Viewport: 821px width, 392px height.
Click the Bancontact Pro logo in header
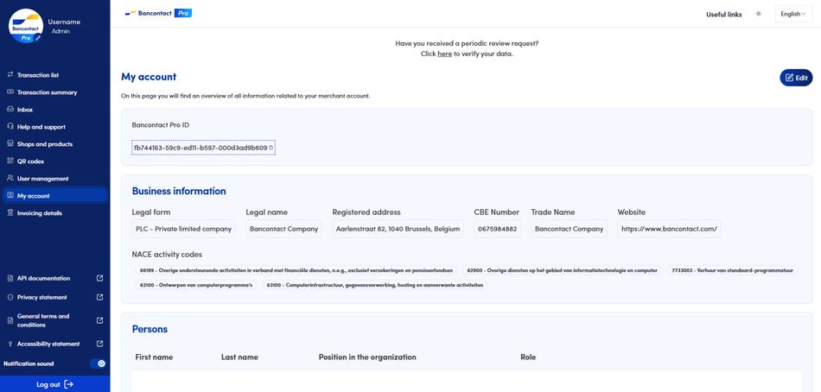coord(158,14)
